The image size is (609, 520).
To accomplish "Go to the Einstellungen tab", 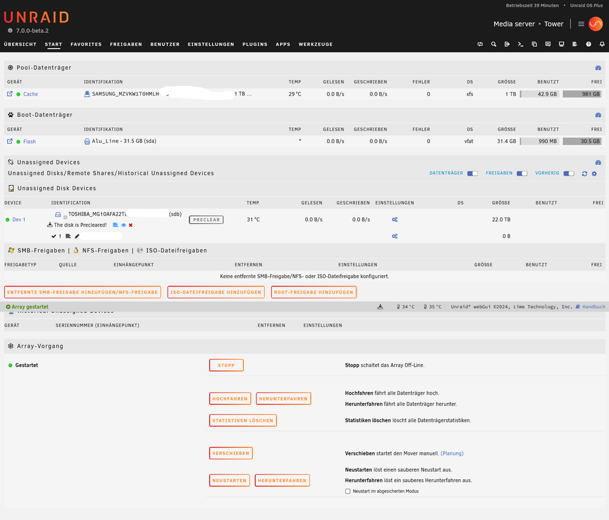I will click(x=211, y=44).
